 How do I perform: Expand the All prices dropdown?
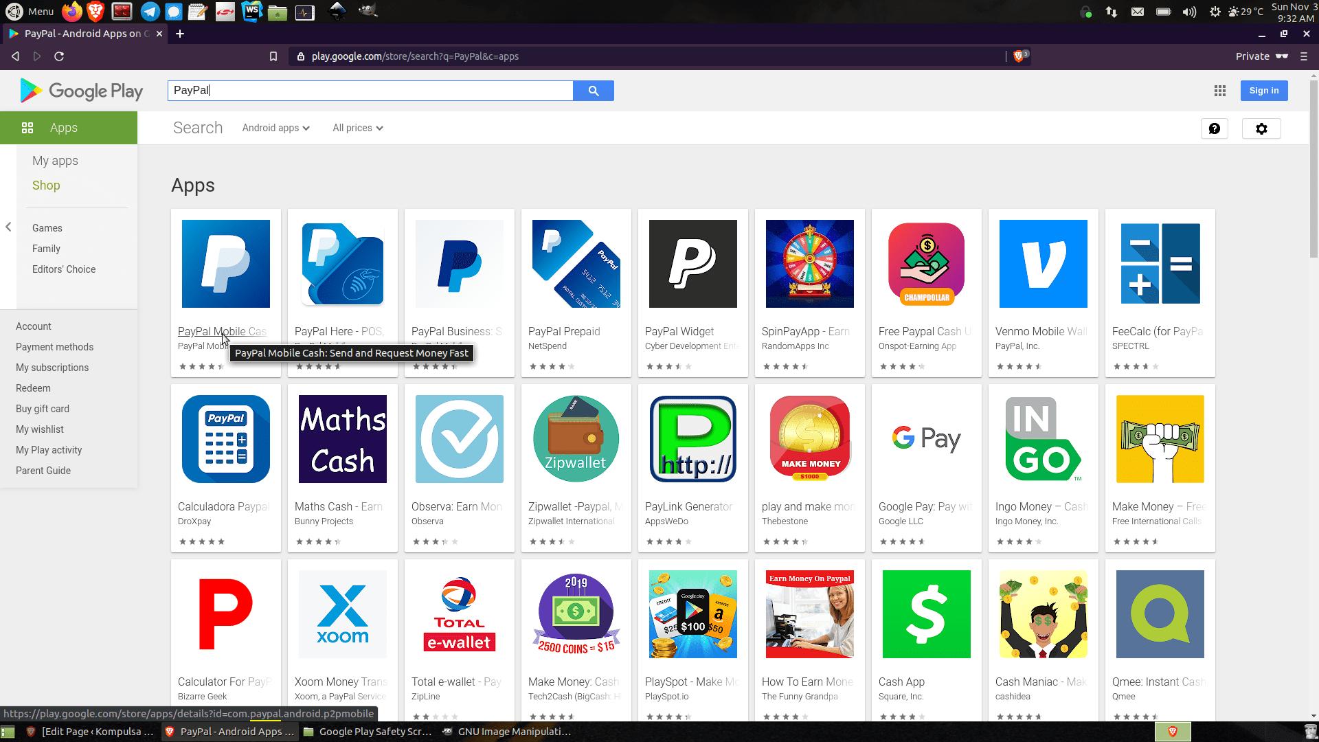tap(357, 128)
